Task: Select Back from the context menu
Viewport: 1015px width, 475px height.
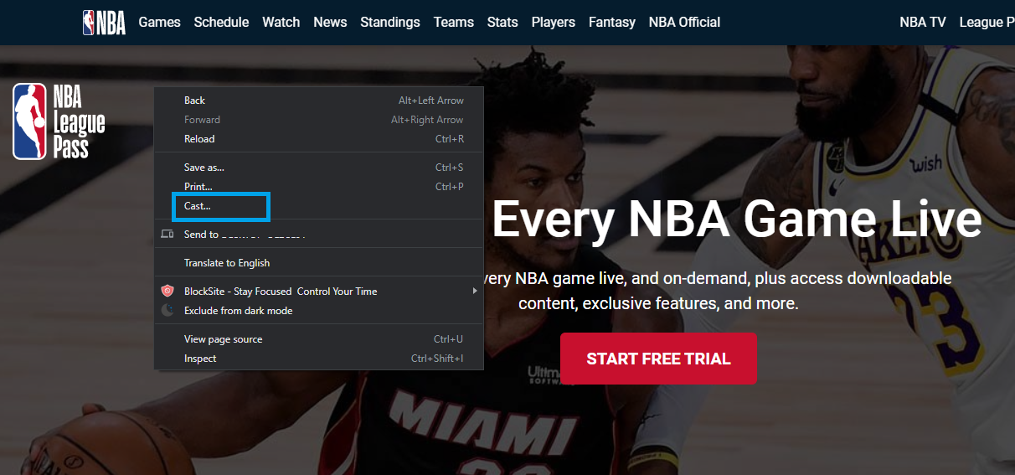Action: [x=319, y=101]
